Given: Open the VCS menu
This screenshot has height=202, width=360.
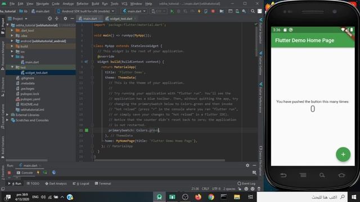Looking at the screenshot, I should (x=124, y=4).
